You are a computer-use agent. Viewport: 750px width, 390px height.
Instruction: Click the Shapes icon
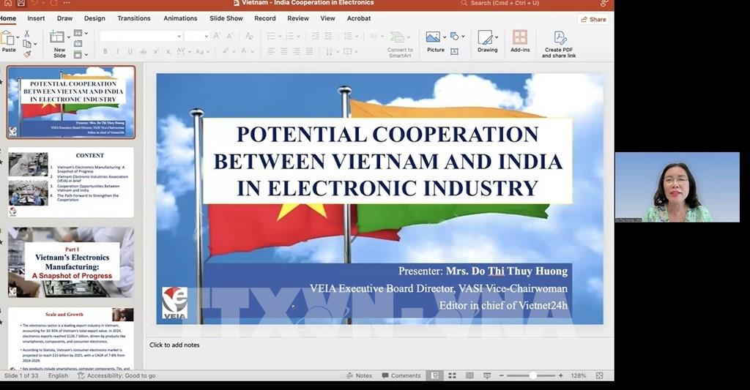tap(454, 37)
